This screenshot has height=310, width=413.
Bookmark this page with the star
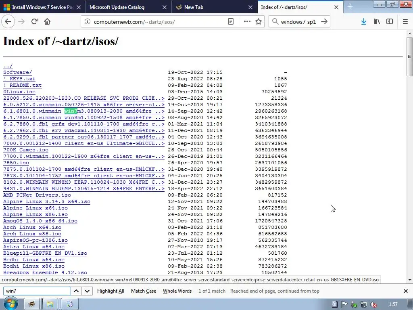[259, 22]
